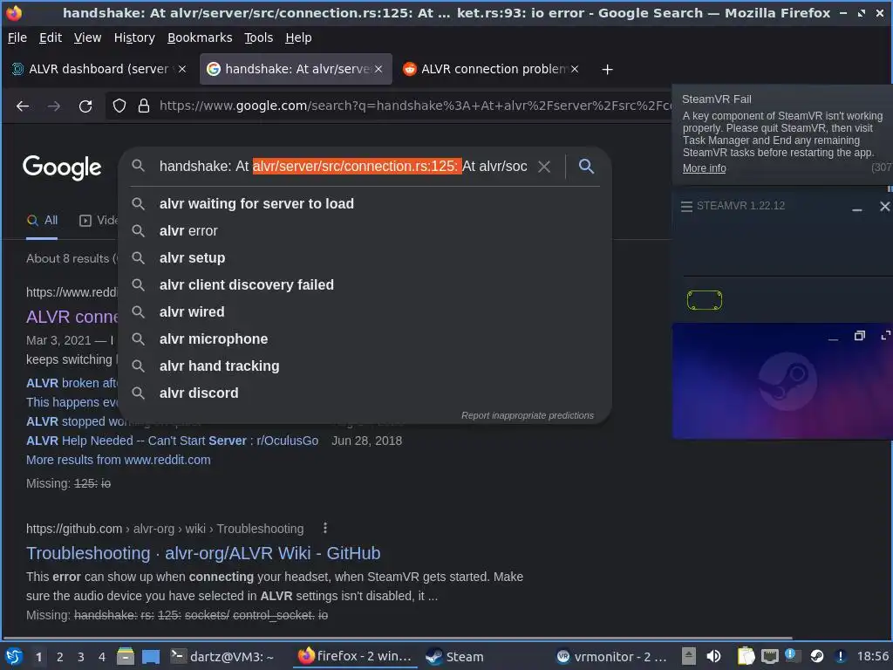Click the Steam tray icon
This screenshot has height=670, width=893.
tap(816, 657)
